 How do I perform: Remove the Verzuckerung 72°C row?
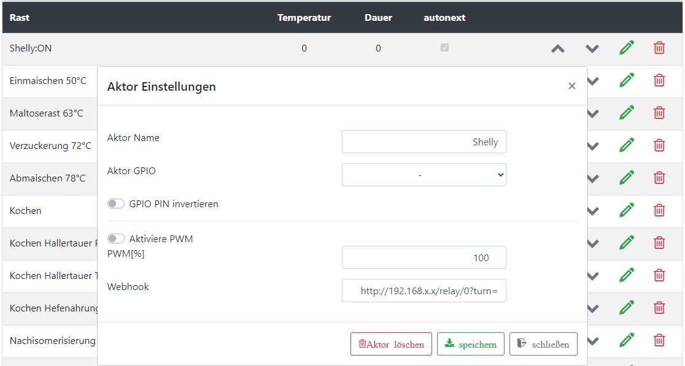(659, 145)
